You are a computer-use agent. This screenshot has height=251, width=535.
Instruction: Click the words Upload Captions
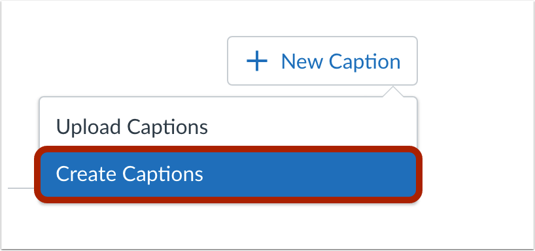click(131, 127)
